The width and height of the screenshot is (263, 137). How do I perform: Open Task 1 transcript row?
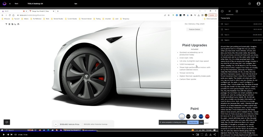point(241,24)
